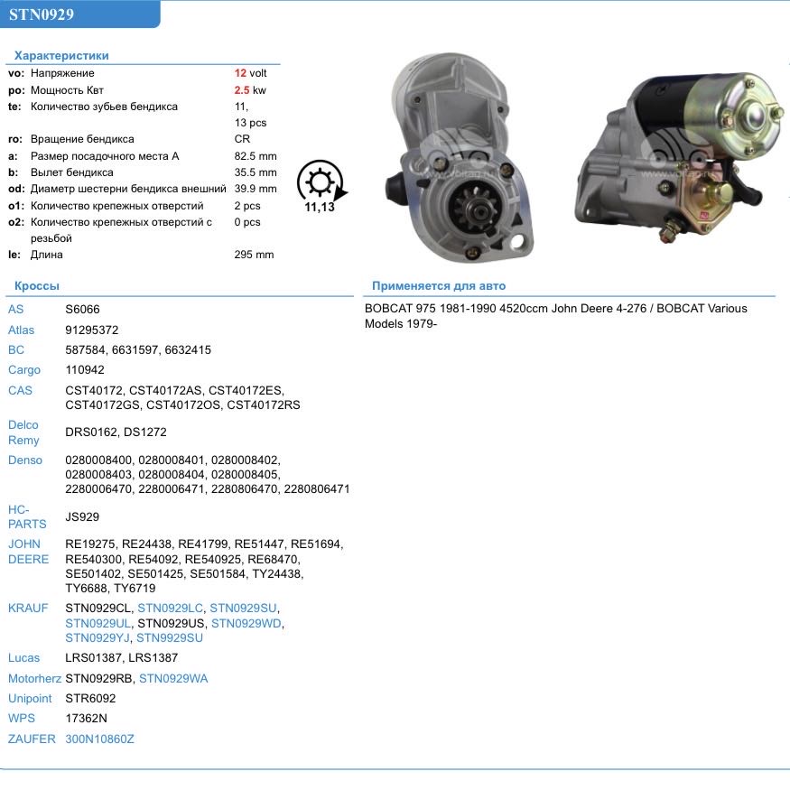Open the front-view starter motor photo
This screenshot has height=790, width=790.
point(460,158)
